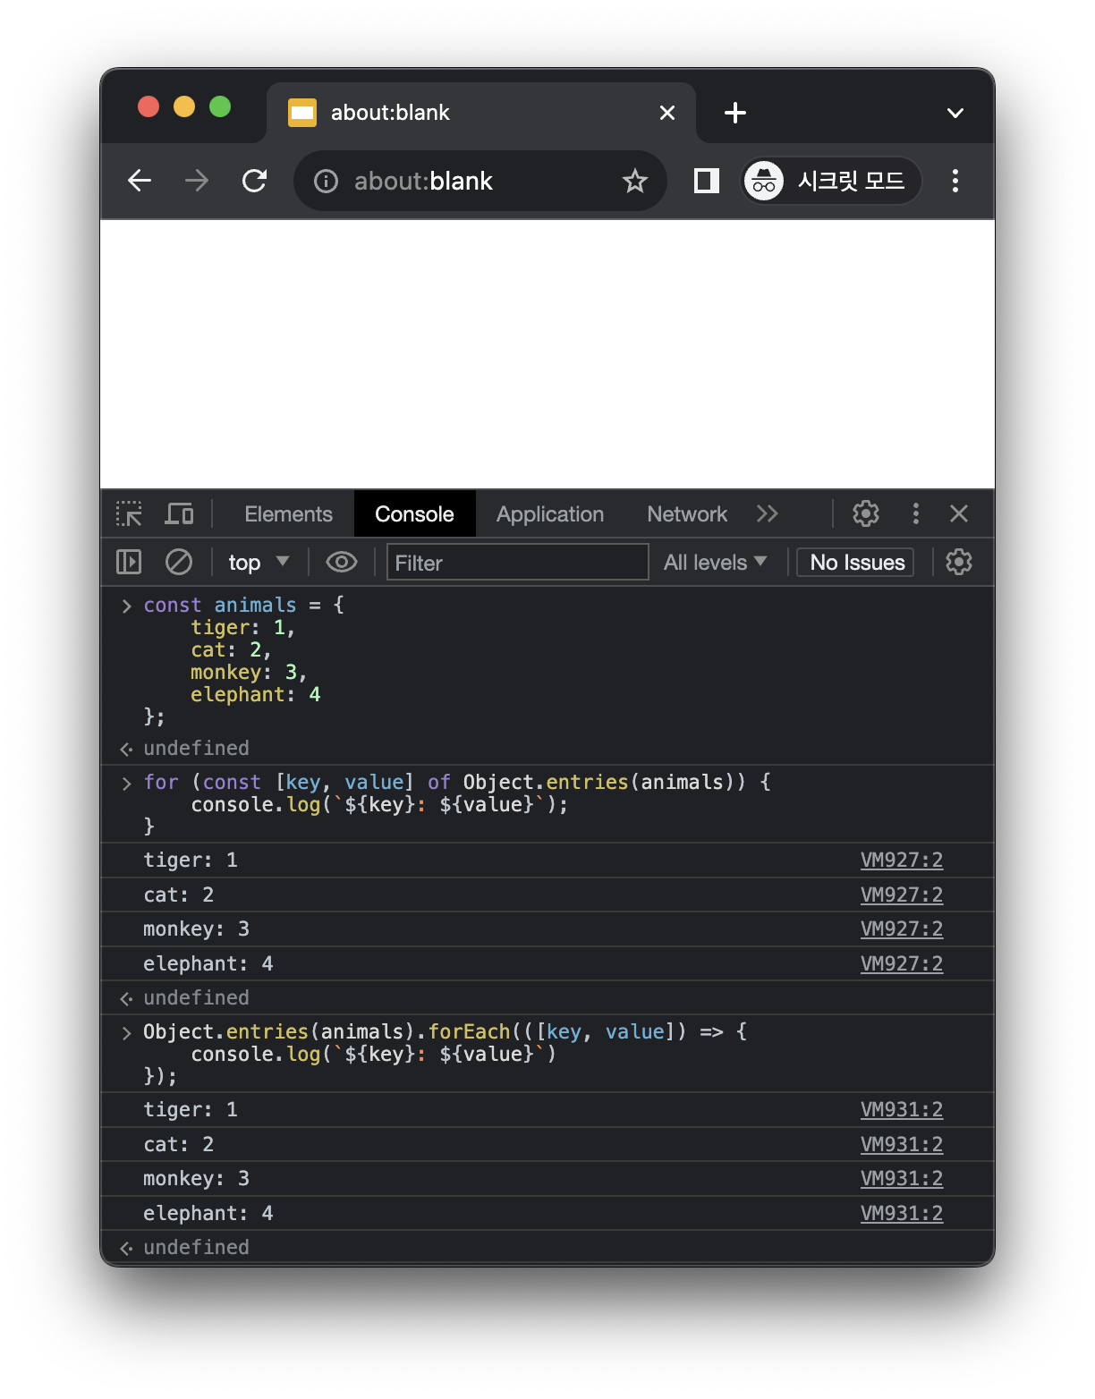This screenshot has height=1399, width=1095.
Task: Toggle device toolbar emulation
Action: pos(179,513)
